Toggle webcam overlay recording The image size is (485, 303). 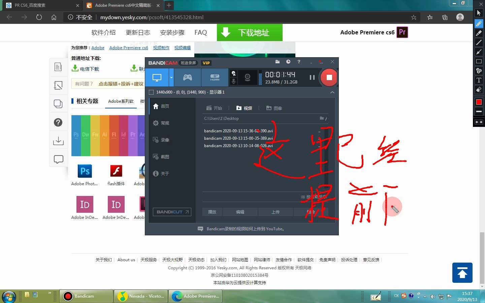[x=248, y=77]
